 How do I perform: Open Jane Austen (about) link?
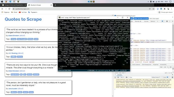tap(21, 89)
